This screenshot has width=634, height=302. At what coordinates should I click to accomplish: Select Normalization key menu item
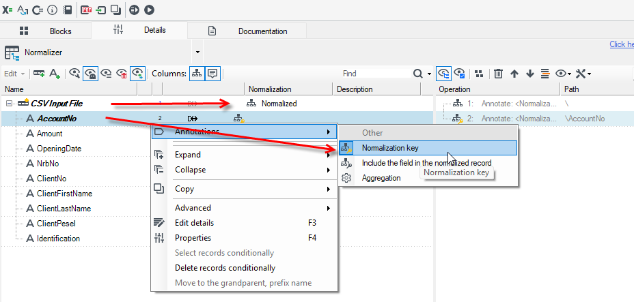428,148
